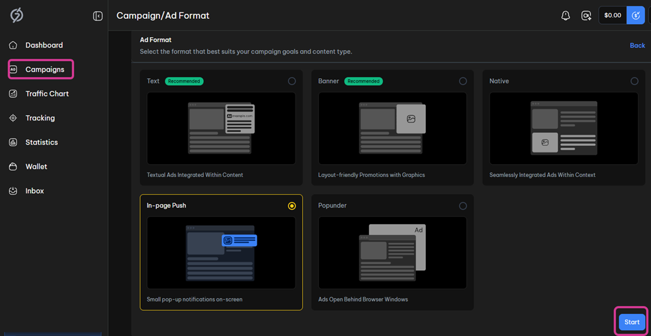
Task: Open the Inbox section
Action: [35, 191]
